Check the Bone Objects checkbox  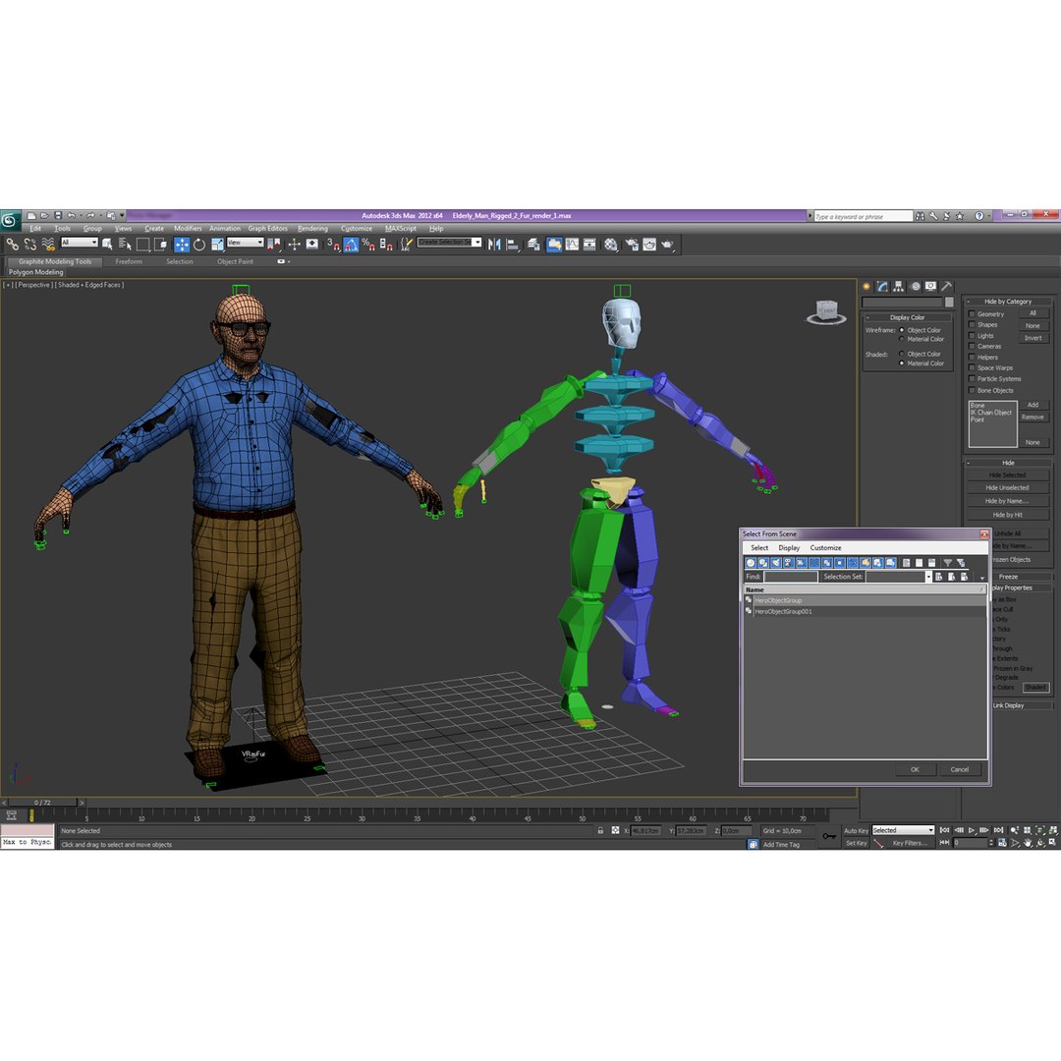coord(972,390)
